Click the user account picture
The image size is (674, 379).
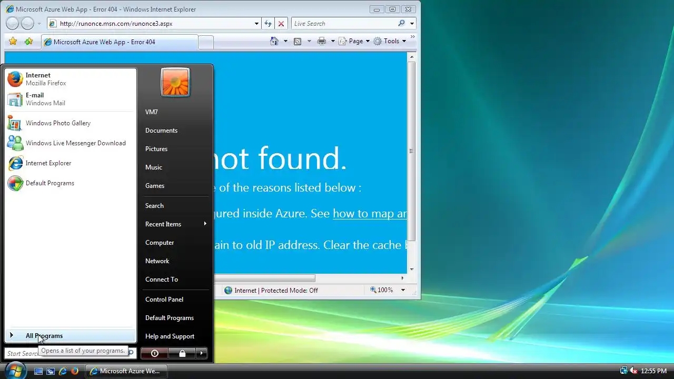175,82
